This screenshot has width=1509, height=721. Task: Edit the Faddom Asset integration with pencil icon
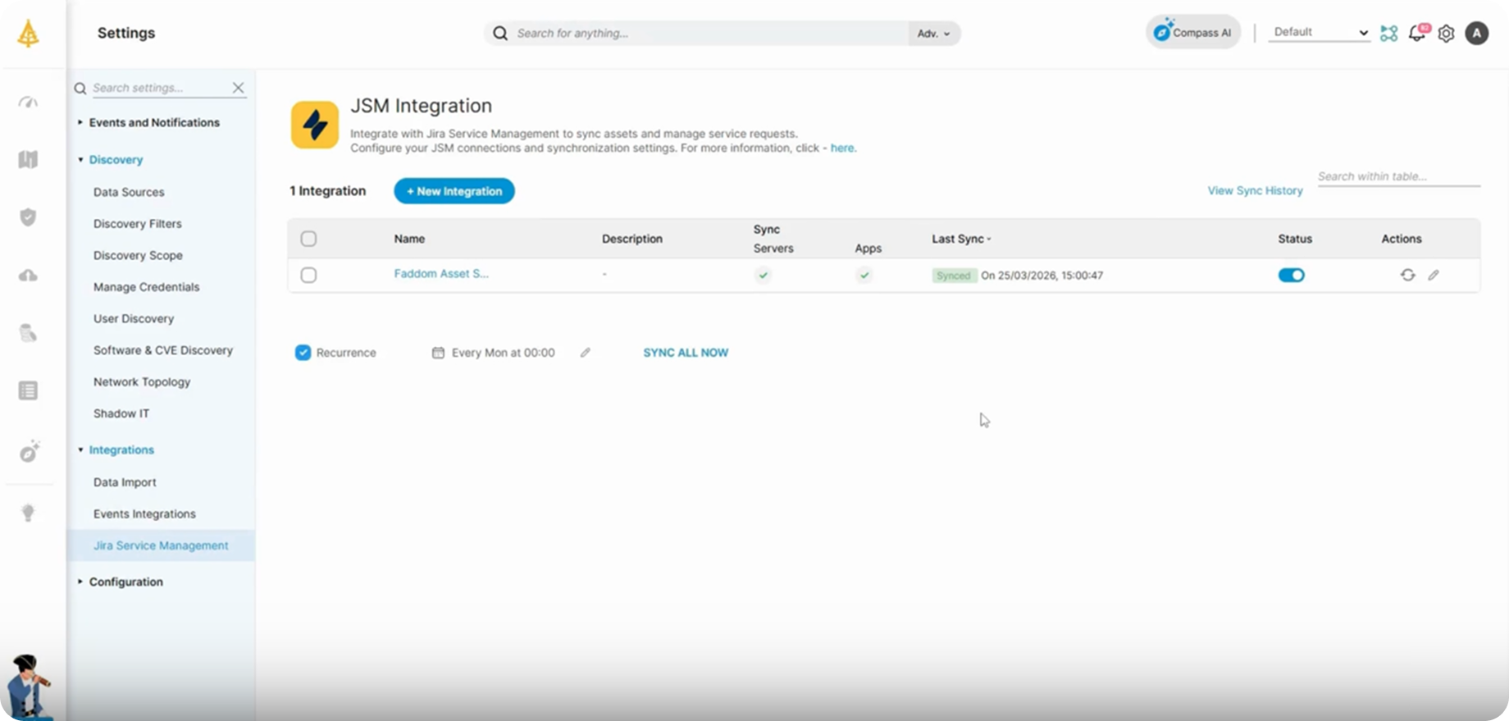pyautogui.click(x=1434, y=275)
